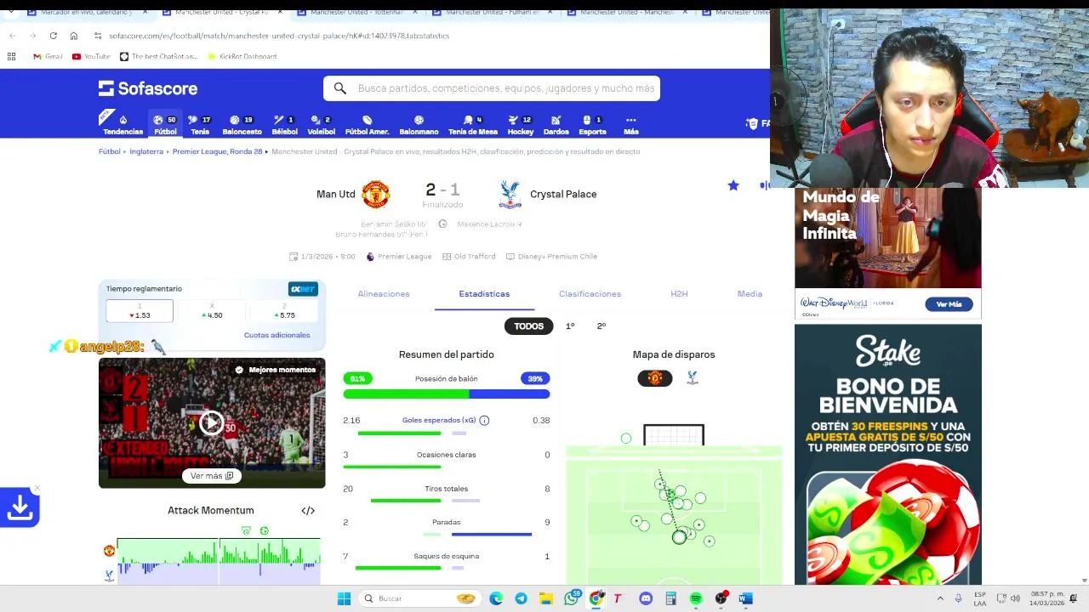Toggle the favorite star for this match

click(x=733, y=185)
